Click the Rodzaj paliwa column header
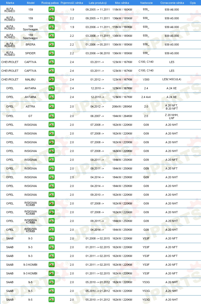This screenshot has height=304, width=201. pos(50,3)
